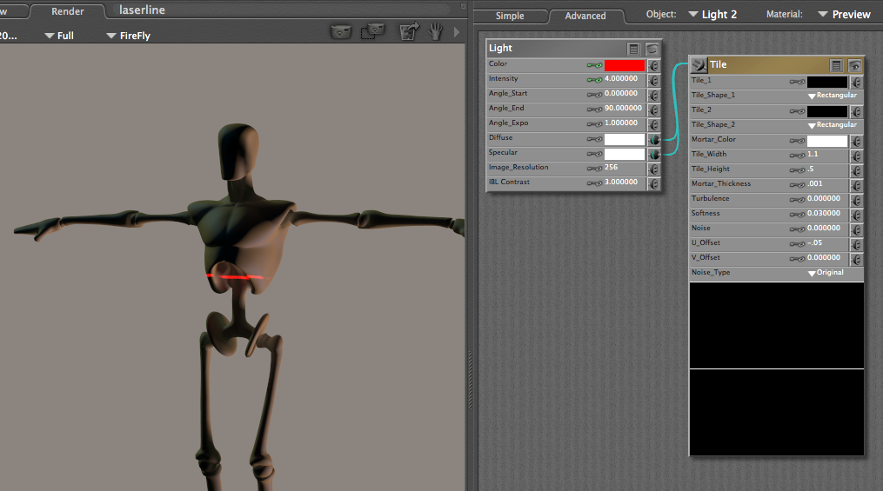Image resolution: width=883 pixels, height=491 pixels.
Task: Click the Tile node output plug icon
Action: click(x=699, y=64)
